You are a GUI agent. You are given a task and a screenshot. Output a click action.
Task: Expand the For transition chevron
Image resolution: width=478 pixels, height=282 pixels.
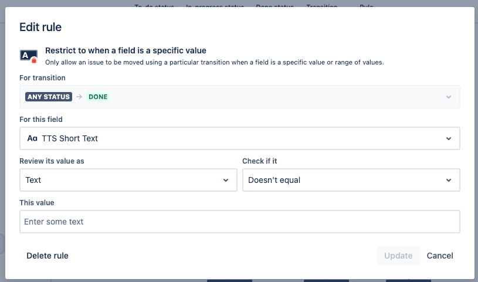tap(449, 97)
